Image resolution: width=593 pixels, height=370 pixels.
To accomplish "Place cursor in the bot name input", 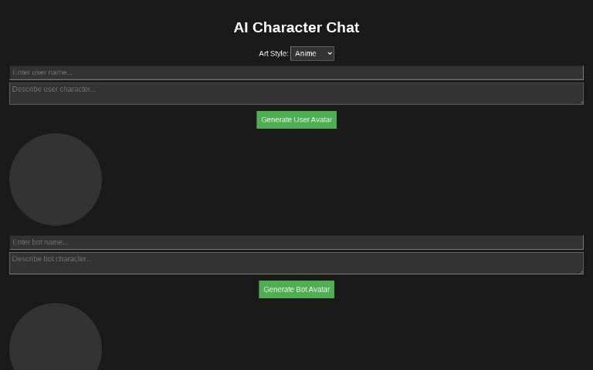I will (x=296, y=242).
